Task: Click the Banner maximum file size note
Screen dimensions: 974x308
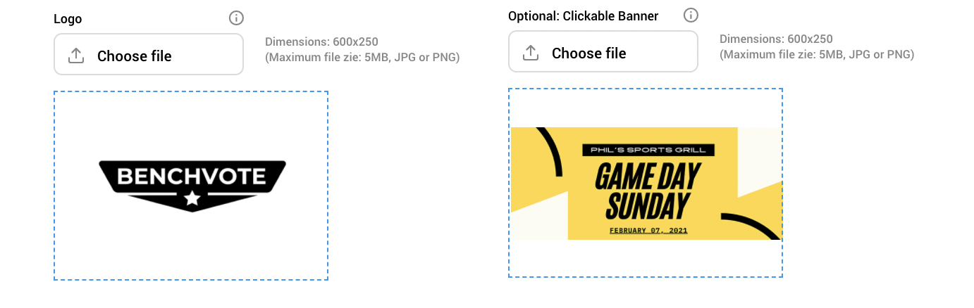Action: click(817, 55)
